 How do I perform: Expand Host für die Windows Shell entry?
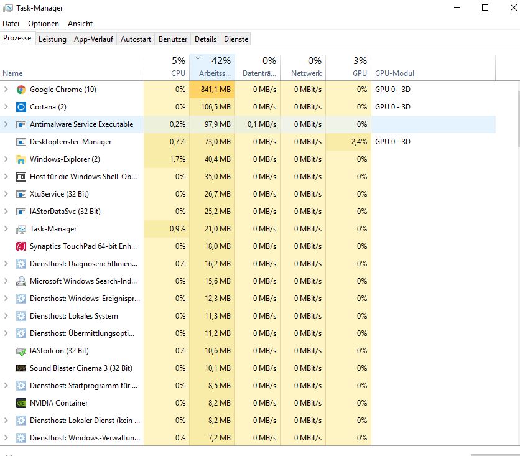coord(6,177)
